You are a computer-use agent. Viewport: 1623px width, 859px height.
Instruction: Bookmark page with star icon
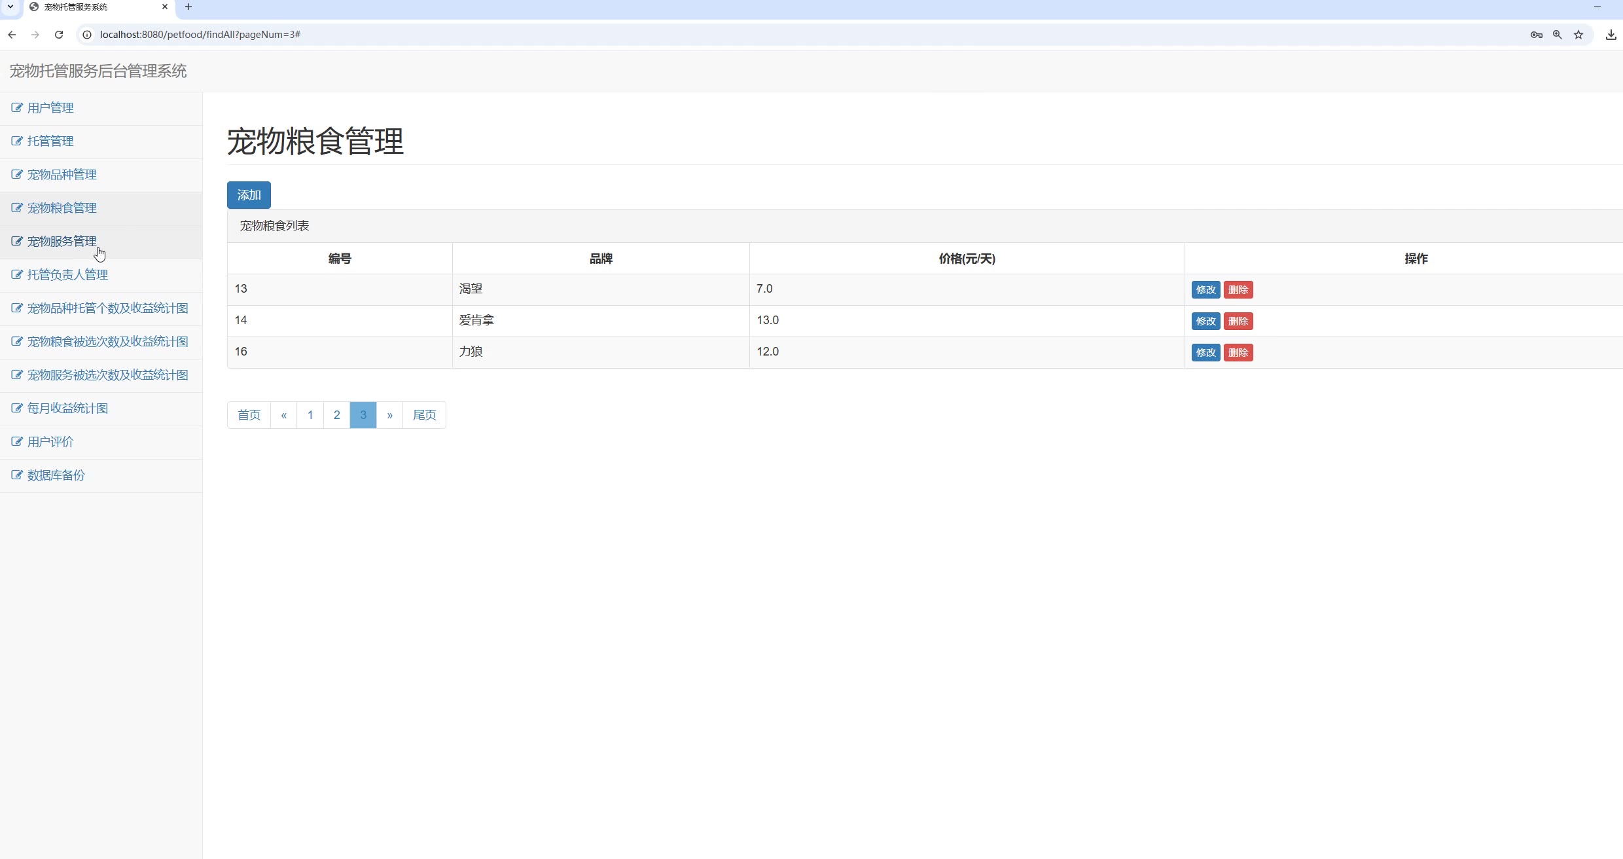pos(1578,35)
